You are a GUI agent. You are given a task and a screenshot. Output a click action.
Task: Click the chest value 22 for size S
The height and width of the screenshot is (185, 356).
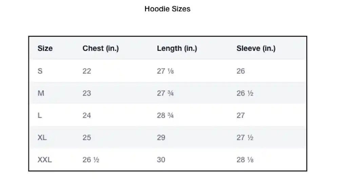(87, 71)
